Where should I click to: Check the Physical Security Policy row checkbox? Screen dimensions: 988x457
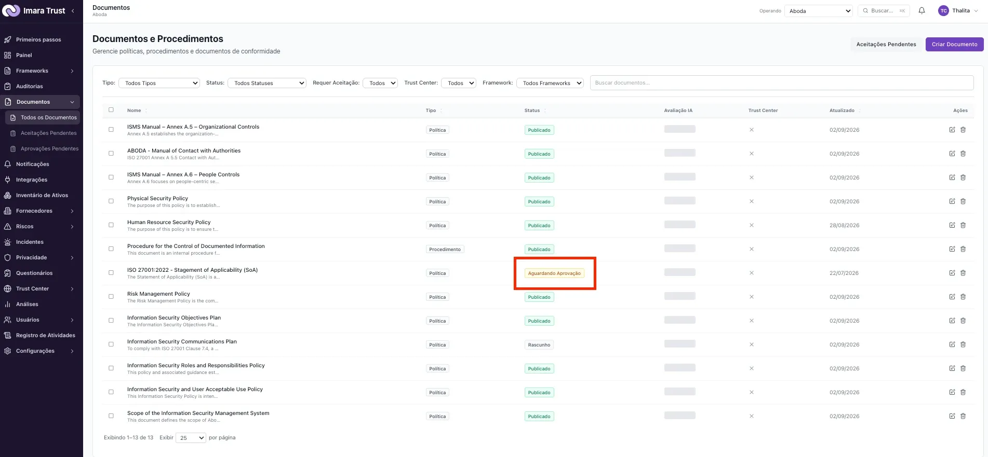pyautogui.click(x=111, y=201)
